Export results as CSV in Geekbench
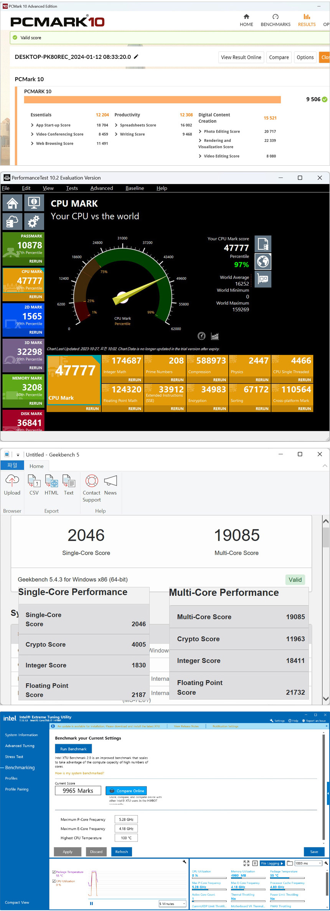 coord(34,485)
